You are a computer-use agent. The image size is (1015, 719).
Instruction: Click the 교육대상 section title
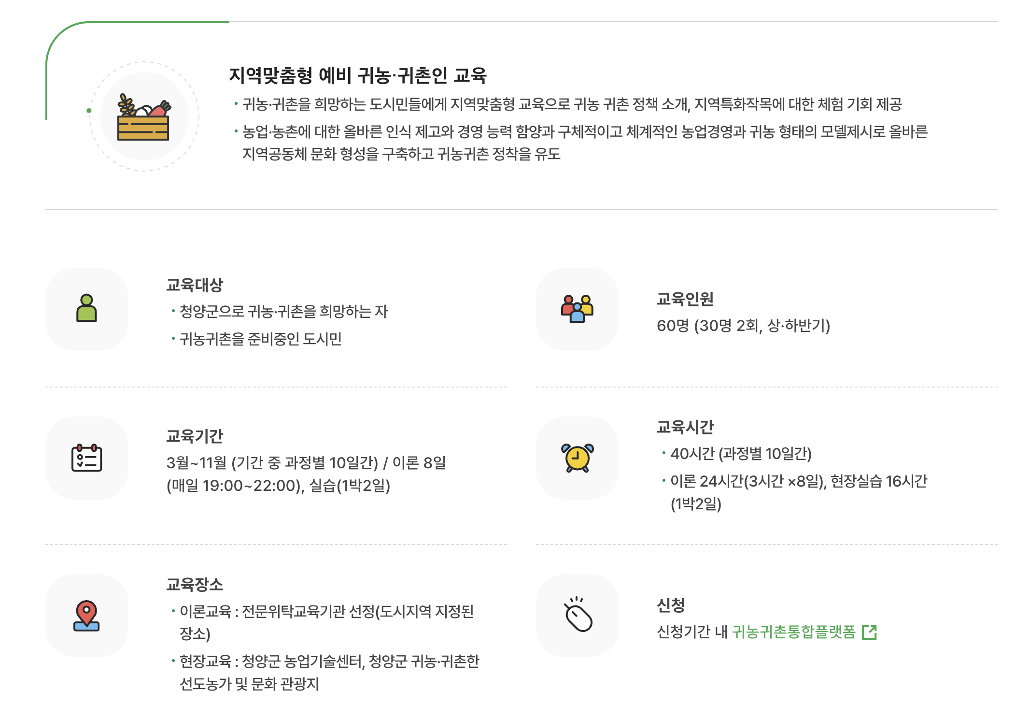coord(195,285)
